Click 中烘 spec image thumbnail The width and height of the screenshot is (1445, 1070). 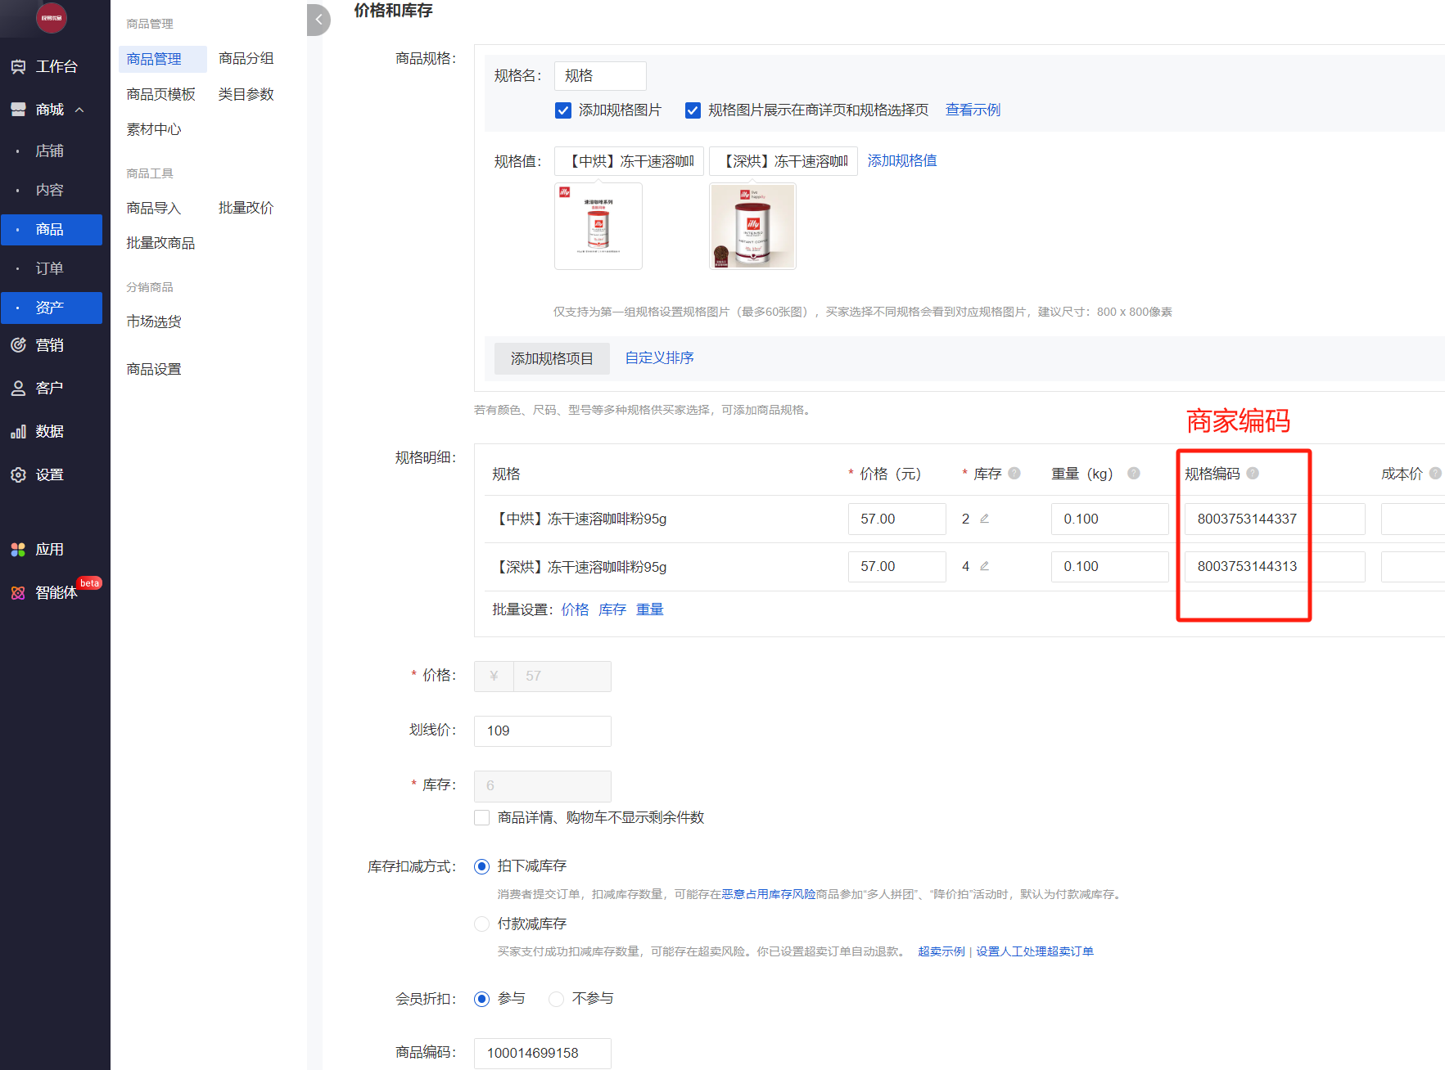pos(598,227)
